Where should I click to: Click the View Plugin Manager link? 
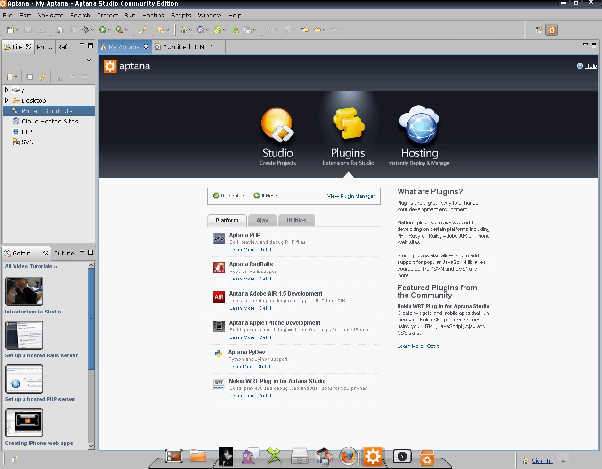tap(351, 196)
